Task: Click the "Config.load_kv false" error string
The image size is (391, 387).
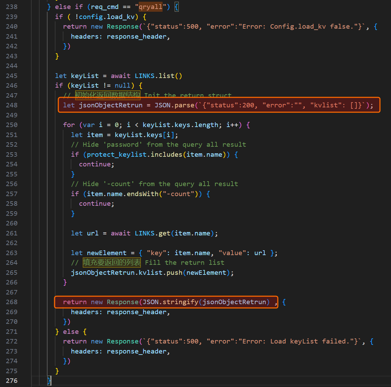Action: click(297, 27)
